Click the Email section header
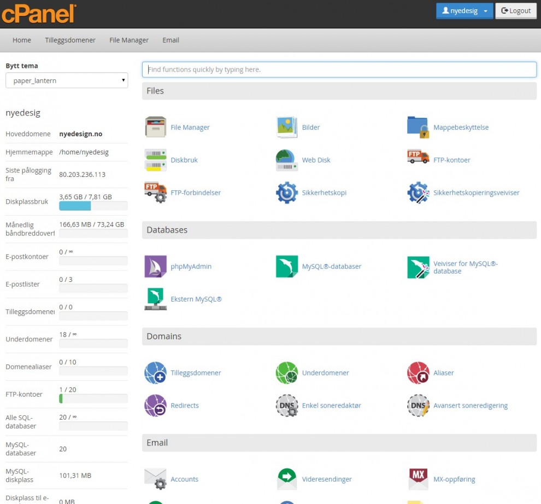Viewport: 541px width, 504px height. point(339,443)
